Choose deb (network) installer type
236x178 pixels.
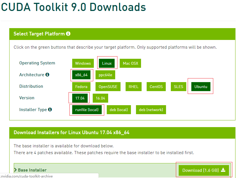coord(151,110)
